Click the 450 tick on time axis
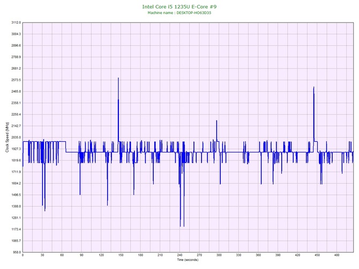Viewport: 359px width, 269px height. tap(317, 255)
